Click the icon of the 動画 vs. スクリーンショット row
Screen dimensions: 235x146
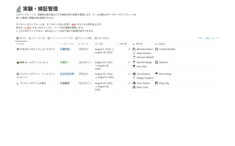(x=18, y=63)
